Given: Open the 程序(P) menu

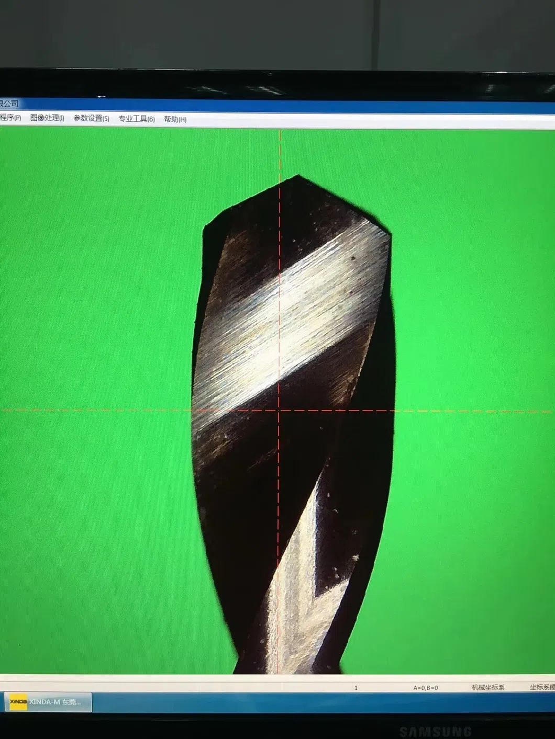Looking at the screenshot, I should (10, 118).
